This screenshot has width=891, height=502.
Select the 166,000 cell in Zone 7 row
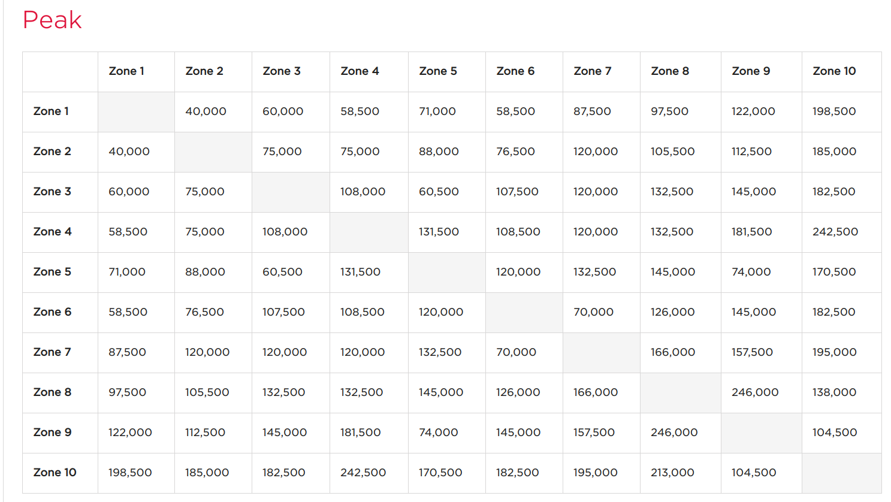673,352
